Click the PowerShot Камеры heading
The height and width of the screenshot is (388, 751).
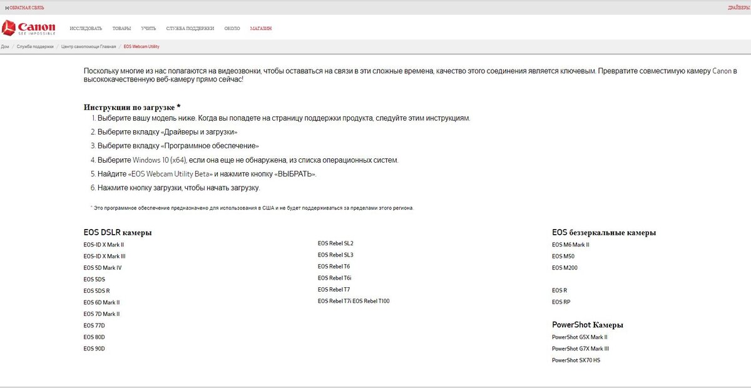coord(588,325)
